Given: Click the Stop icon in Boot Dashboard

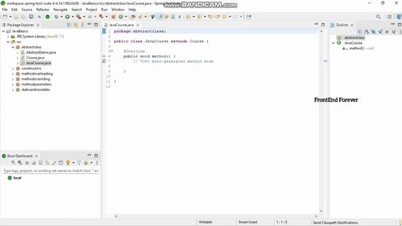Looking at the screenshot, I should point(26,163).
